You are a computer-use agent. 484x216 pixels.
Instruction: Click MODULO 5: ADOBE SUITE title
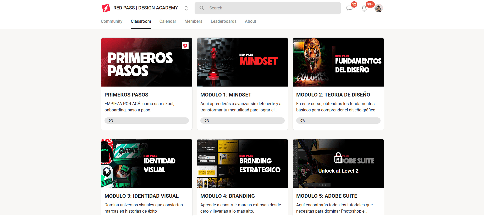click(x=327, y=196)
